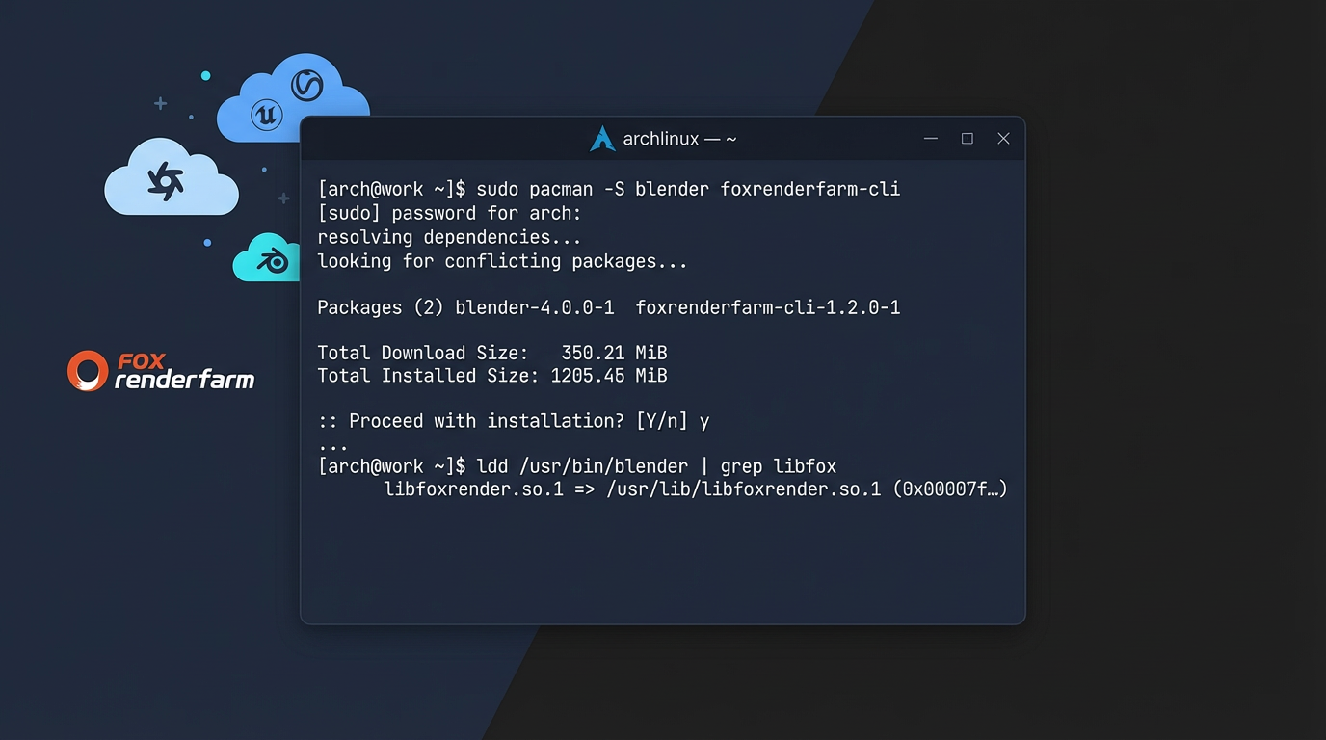Screen dimensions: 1326x740
Task: Click the sudo pacman -S blender command line
Action: click(x=608, y=189)
